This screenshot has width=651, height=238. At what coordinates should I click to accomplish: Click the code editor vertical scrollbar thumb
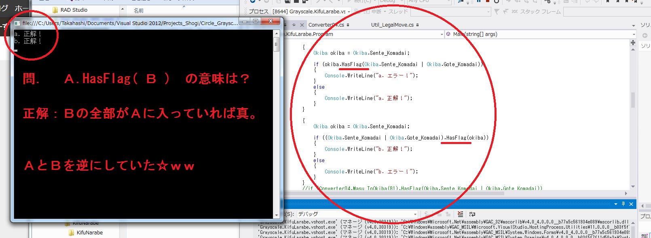click(x=633, y=100)
